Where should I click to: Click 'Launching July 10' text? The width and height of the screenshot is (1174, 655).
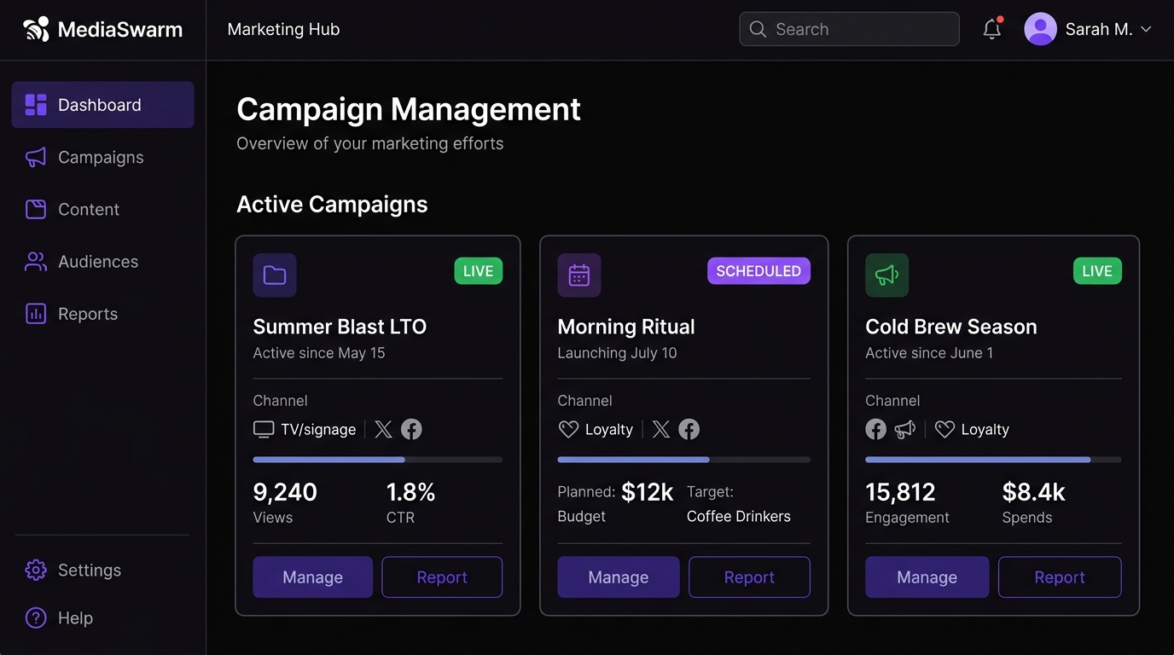coord(617,353)
